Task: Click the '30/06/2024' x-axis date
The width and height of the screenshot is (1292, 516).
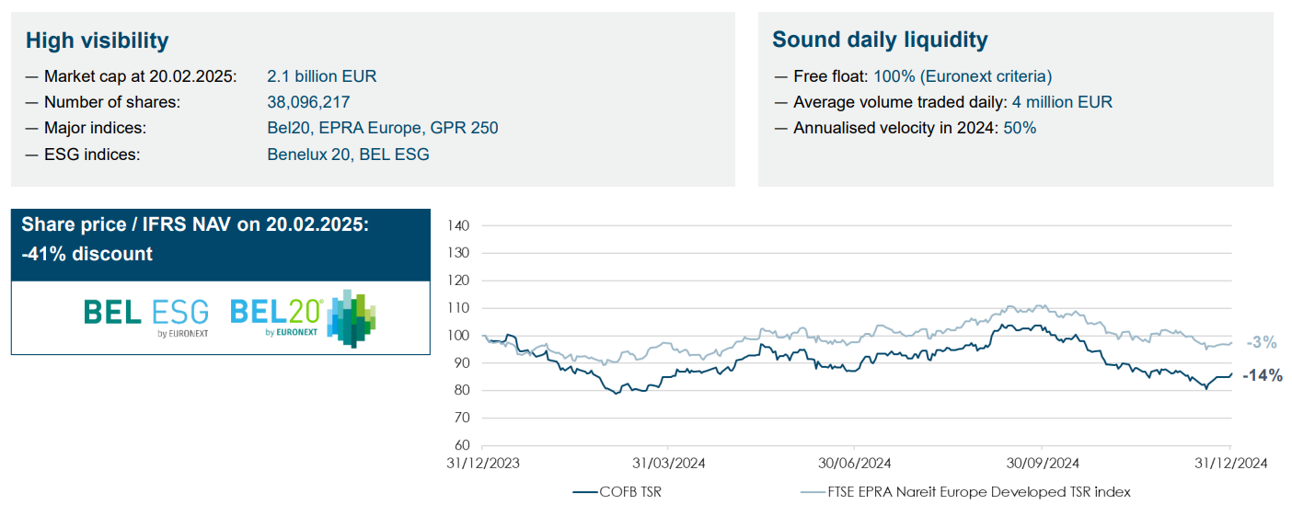Action: pos(856,464)
